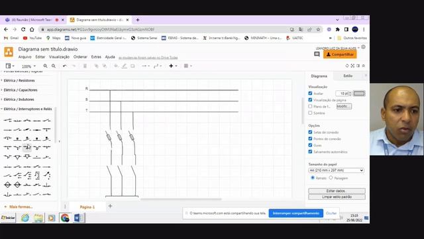Click the To Front icon
424x239 pixels.
tap(96, 66)
